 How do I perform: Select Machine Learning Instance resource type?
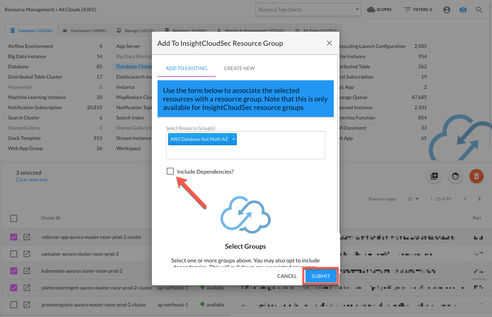37,97
